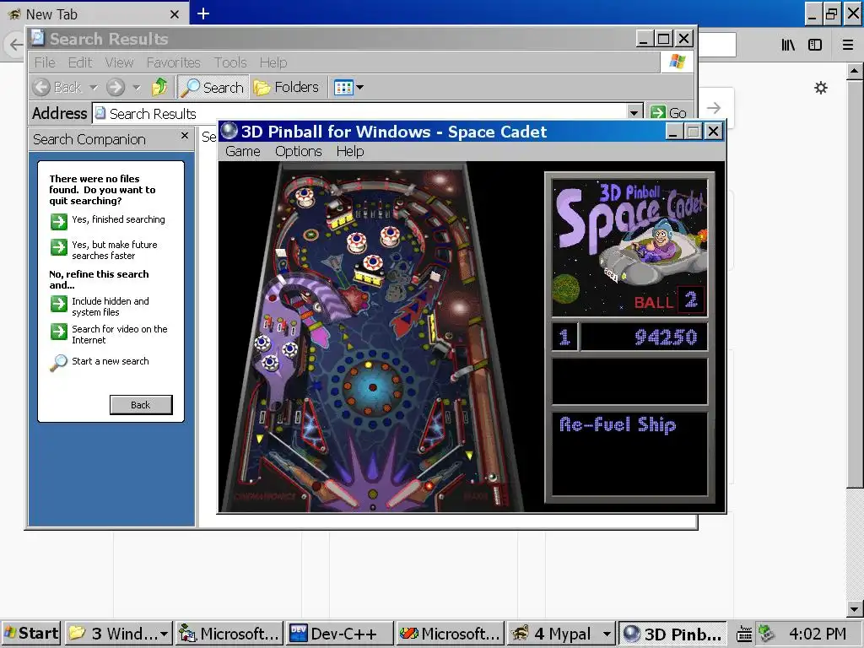Open the Game menu in 3D Pinball
Viewport: 864px width, 648px height.
pos(242,152)
